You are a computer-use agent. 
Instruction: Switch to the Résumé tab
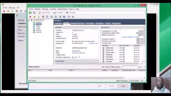[x=67, y=24]
